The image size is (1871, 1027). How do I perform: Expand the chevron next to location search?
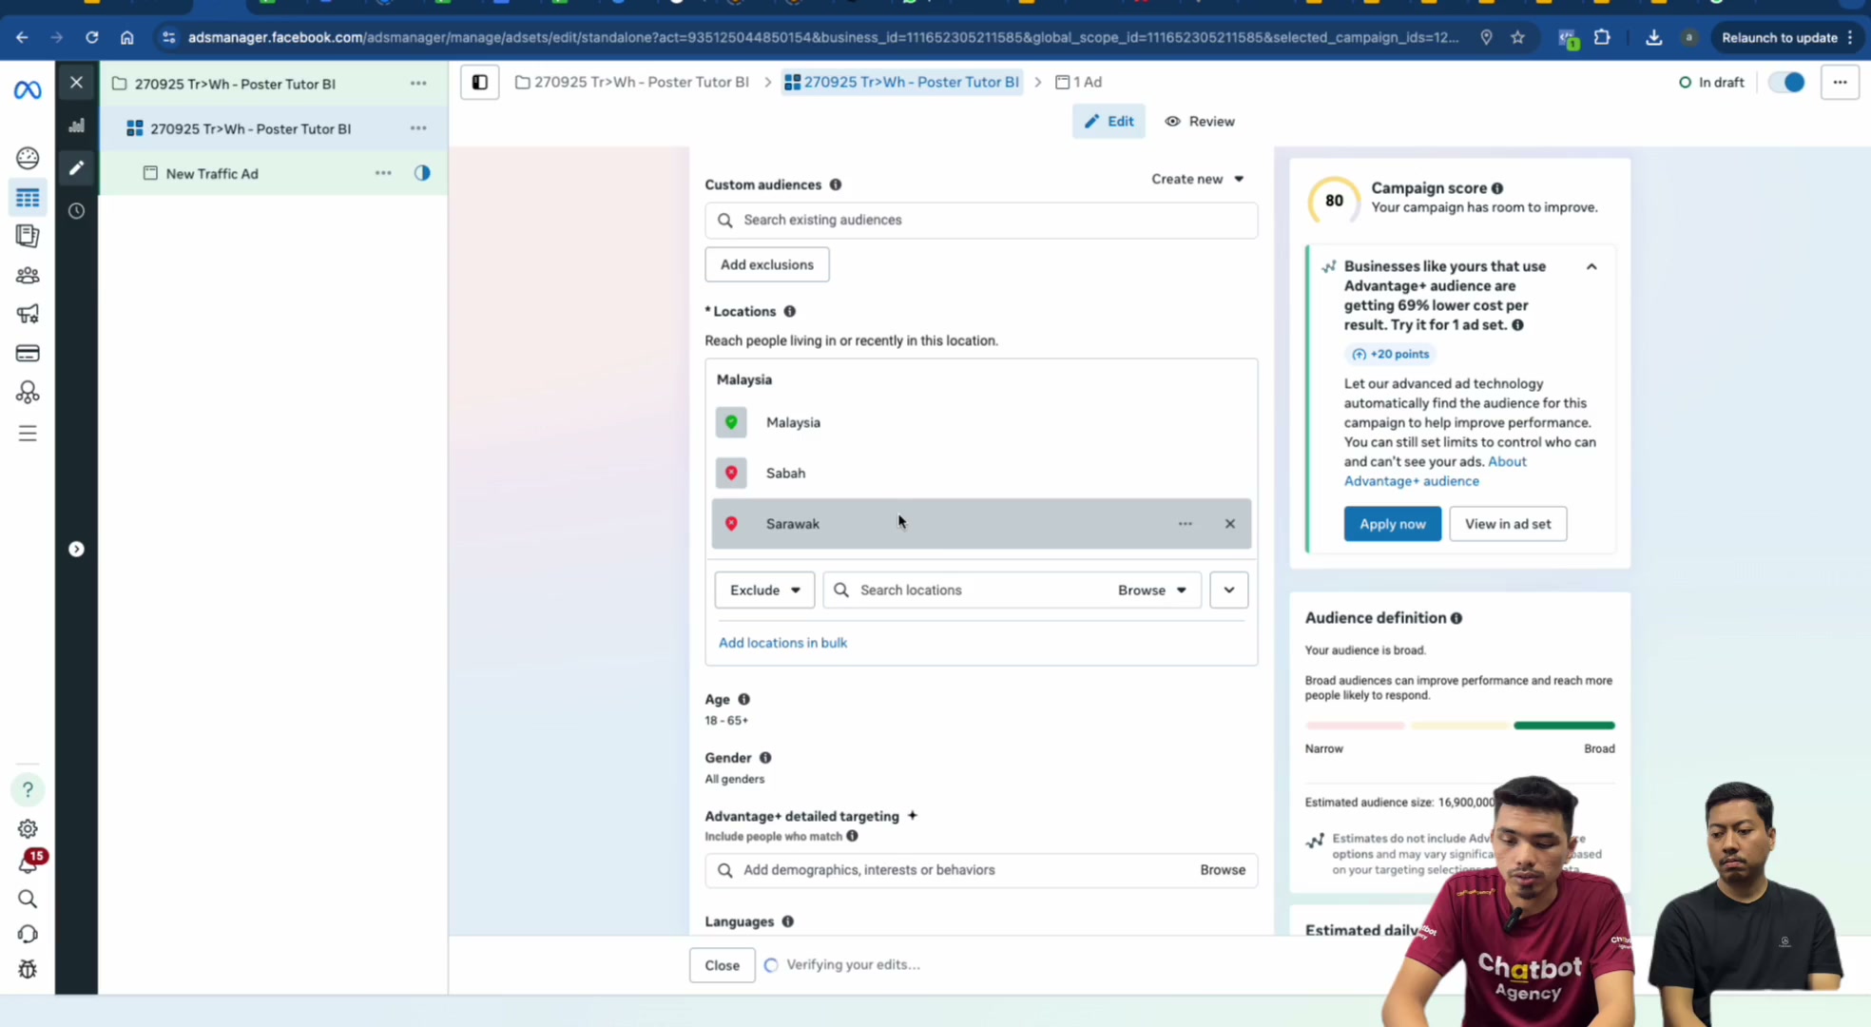click(x=1229, y=591)
